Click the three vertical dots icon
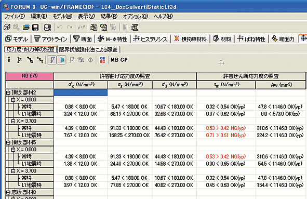This screenshot has height=199, width=307. tap(9, 60)
